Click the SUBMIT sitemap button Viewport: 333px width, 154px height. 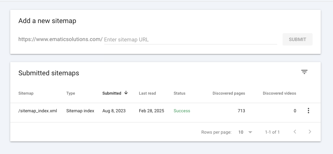[297, 39]
